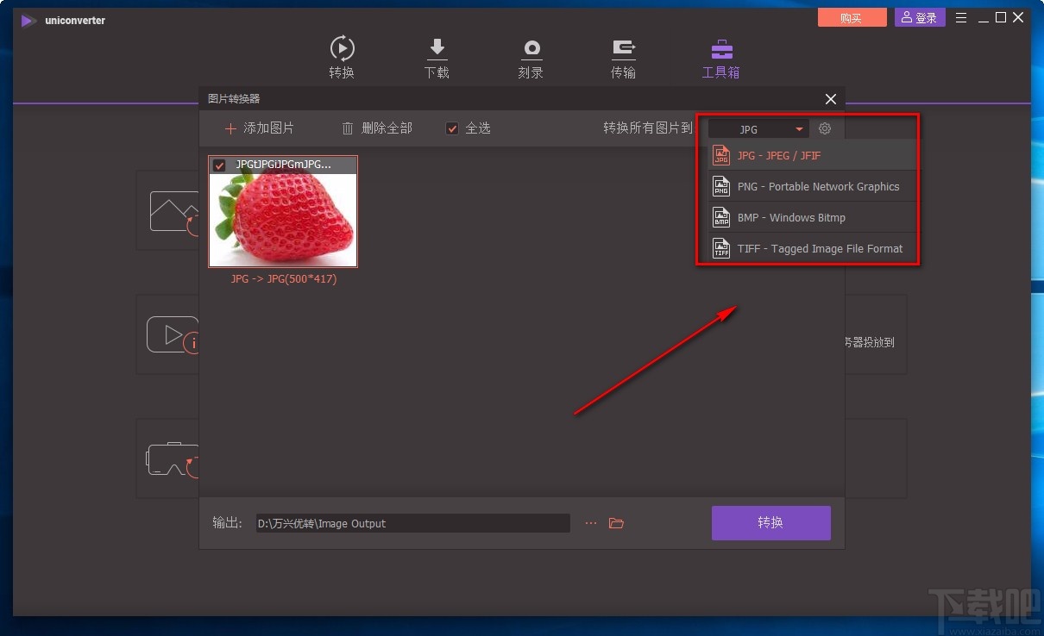Open the 传输 (Transfer) tab
The height and width of the screenshot is (636, 1044).
tap(623, 58)
